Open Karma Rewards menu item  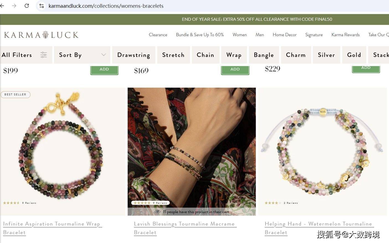click(x=345, y=35)
